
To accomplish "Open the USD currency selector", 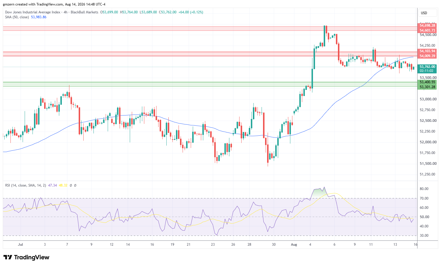I will (427, 13).
